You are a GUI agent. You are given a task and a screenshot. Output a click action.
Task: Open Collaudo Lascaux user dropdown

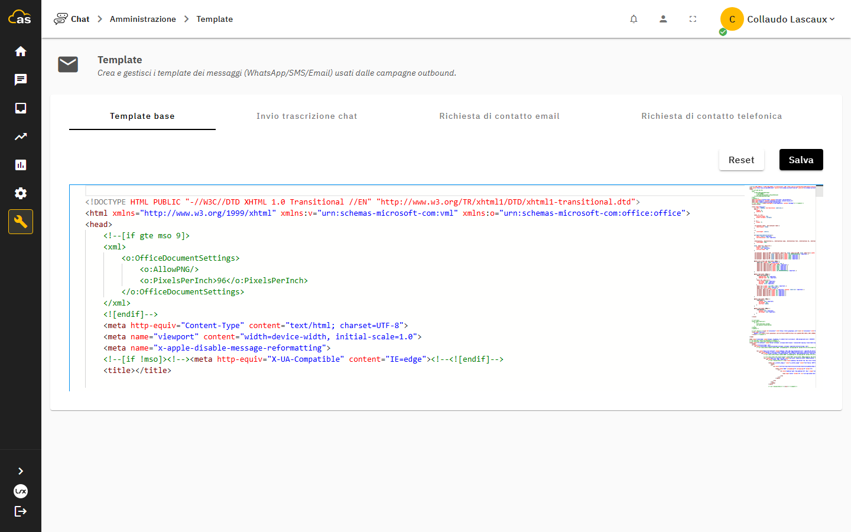(791, 19)
